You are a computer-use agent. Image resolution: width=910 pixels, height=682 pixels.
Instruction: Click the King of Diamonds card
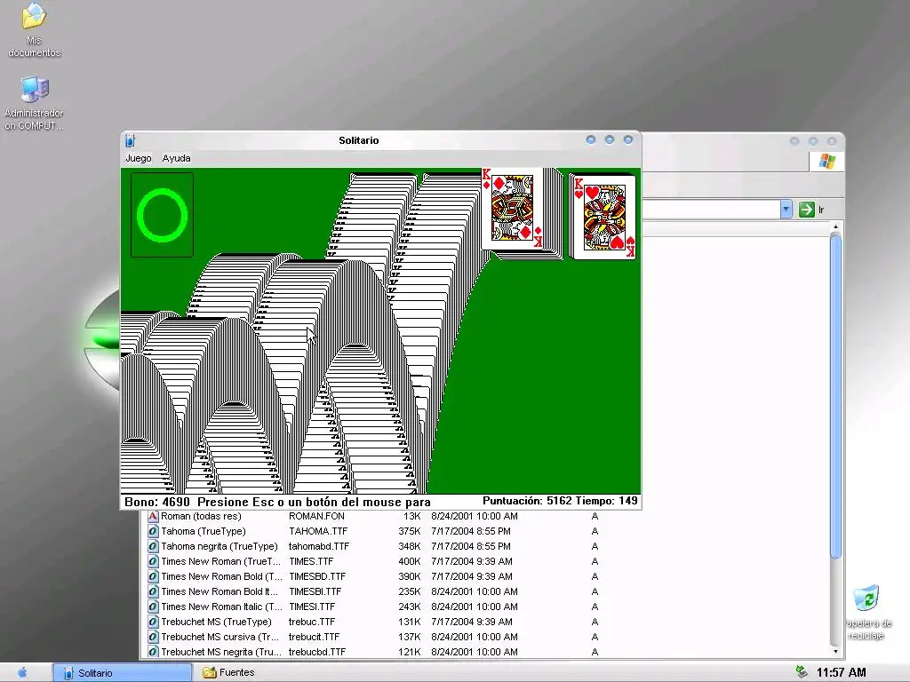click(514, 209)
